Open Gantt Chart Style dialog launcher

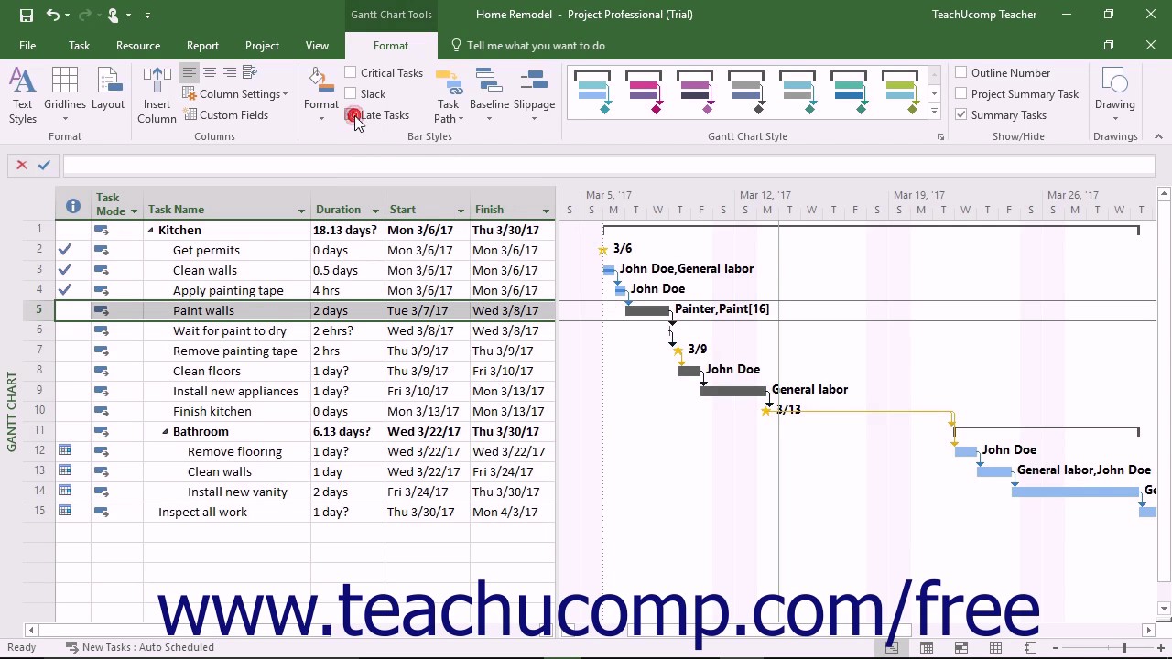[940, 137]
